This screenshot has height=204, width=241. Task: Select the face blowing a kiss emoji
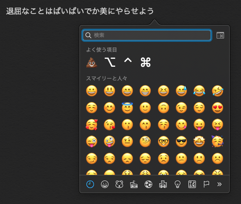109,125
